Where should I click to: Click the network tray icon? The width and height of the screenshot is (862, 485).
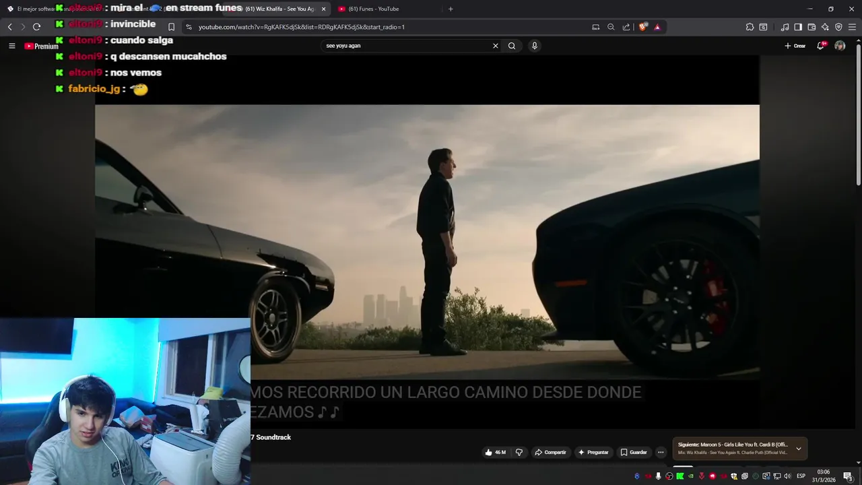776,476
